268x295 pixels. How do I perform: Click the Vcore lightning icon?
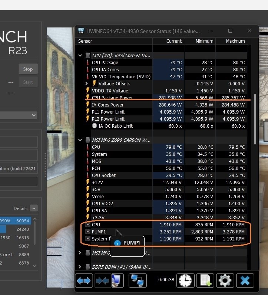[87, 196]
